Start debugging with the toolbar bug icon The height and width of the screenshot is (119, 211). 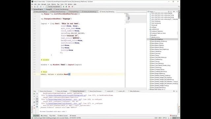[x=66, y=7]
